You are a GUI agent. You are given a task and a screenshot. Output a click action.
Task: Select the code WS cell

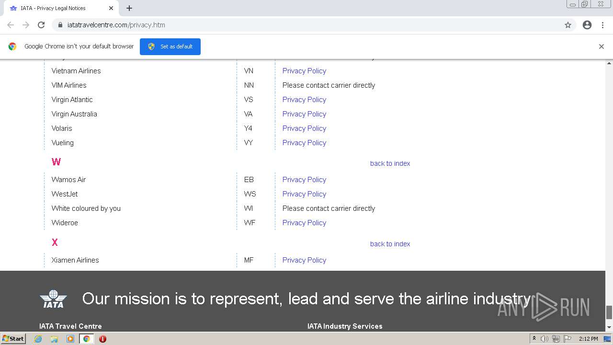(250, 194)
